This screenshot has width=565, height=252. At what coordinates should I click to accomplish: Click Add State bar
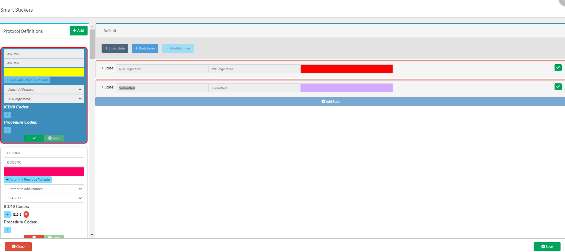pos(330,102)
